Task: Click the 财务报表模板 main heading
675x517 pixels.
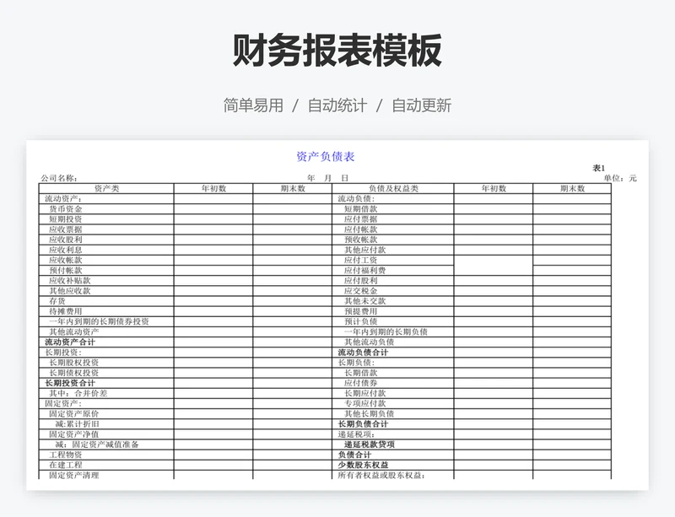Action: click(337, 51)
